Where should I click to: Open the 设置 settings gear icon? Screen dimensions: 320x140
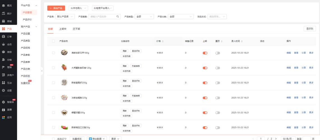pyautogui.click(x=3, y=90)
